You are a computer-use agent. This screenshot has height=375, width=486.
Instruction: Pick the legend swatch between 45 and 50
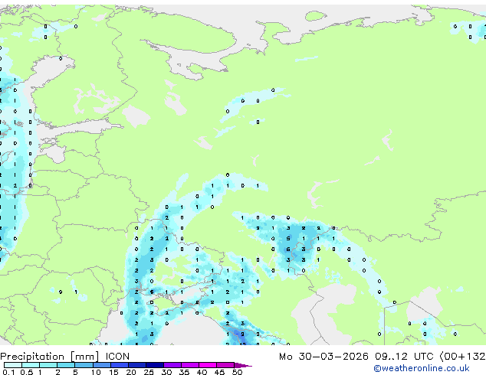[225, 365]
